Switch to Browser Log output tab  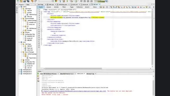pyautogui.click(x=90, y=74)
